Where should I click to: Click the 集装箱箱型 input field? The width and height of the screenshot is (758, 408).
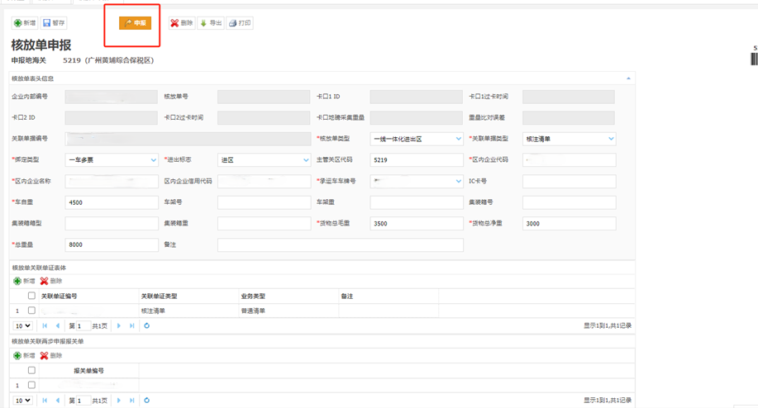112,224
